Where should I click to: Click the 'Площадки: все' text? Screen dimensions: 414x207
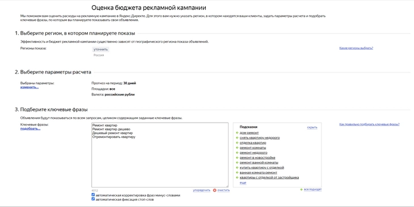(x=103, y=89)
